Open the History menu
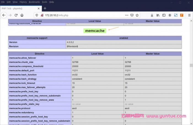 pos(23,2)
